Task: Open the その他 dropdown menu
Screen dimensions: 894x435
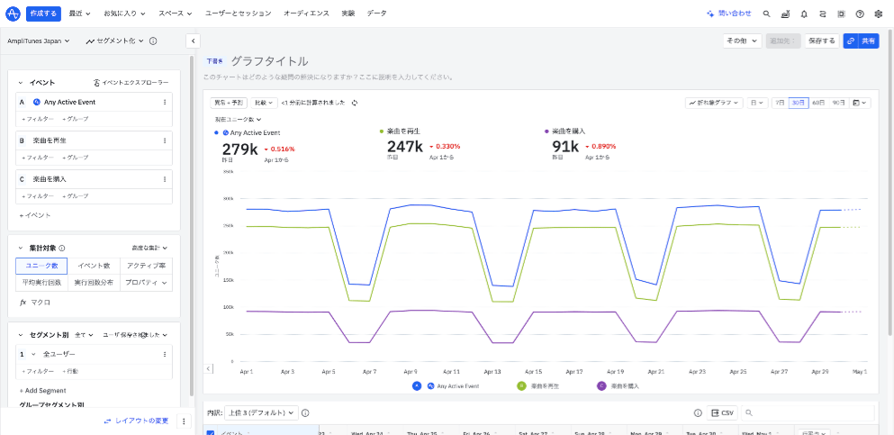Action: [742, 41]
